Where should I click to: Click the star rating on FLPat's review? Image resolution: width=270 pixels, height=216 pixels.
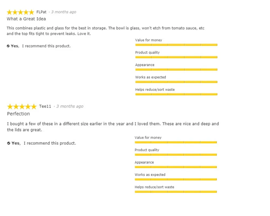(x=20, y=12)
